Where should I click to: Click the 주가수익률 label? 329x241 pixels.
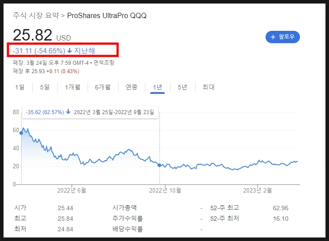tap(128, 219)
